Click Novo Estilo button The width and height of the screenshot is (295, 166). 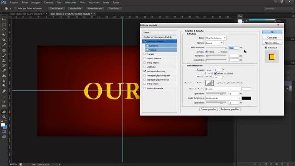272,43
